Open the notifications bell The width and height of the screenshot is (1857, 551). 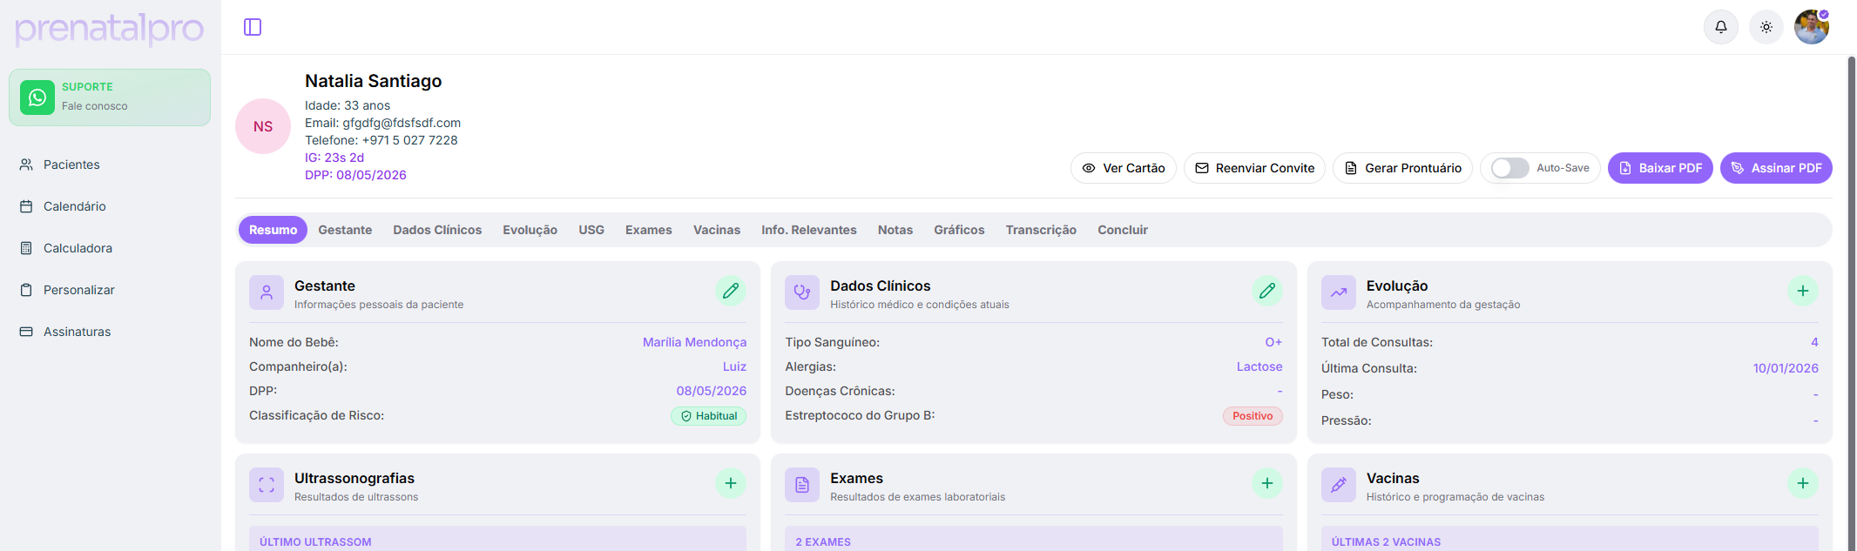click(1720, 27)
